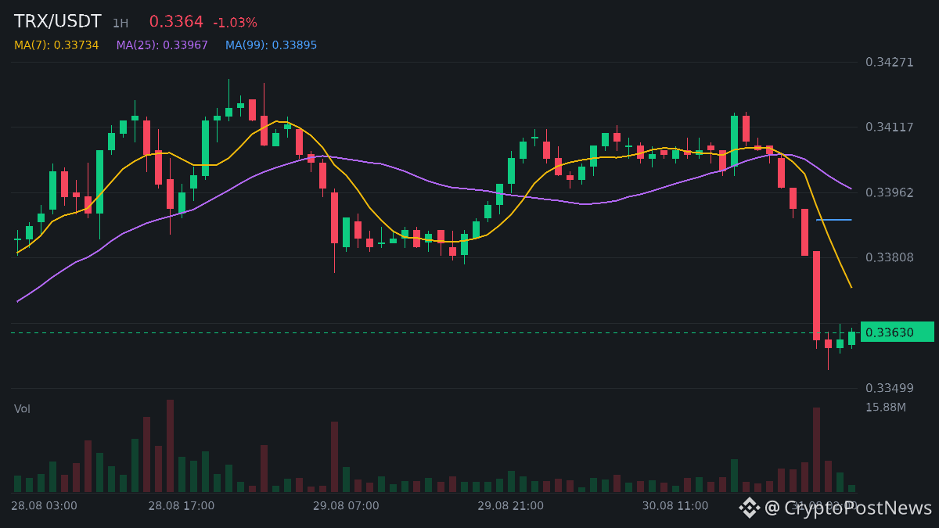Click the 0.3364 last price value
This screenshot has height=528, width=939.
176,22
